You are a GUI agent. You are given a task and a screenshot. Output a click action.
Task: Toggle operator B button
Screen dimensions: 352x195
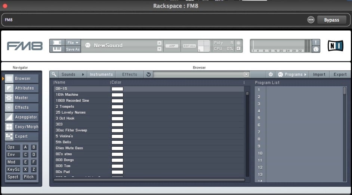[x=34, y=147]
